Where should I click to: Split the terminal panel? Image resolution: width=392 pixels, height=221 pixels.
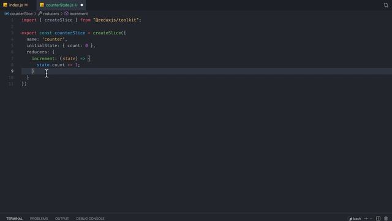tap(378, 219)
